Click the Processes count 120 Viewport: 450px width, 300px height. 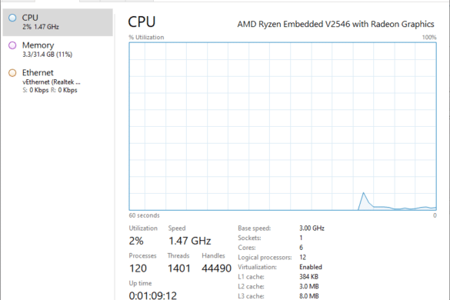click(138, 268)
